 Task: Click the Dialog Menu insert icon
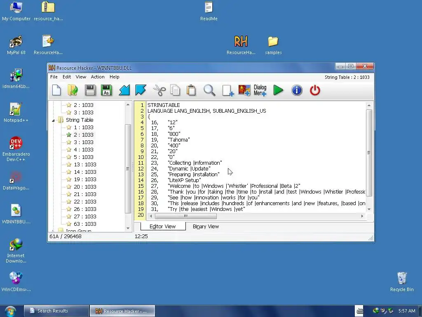(260, 90)
